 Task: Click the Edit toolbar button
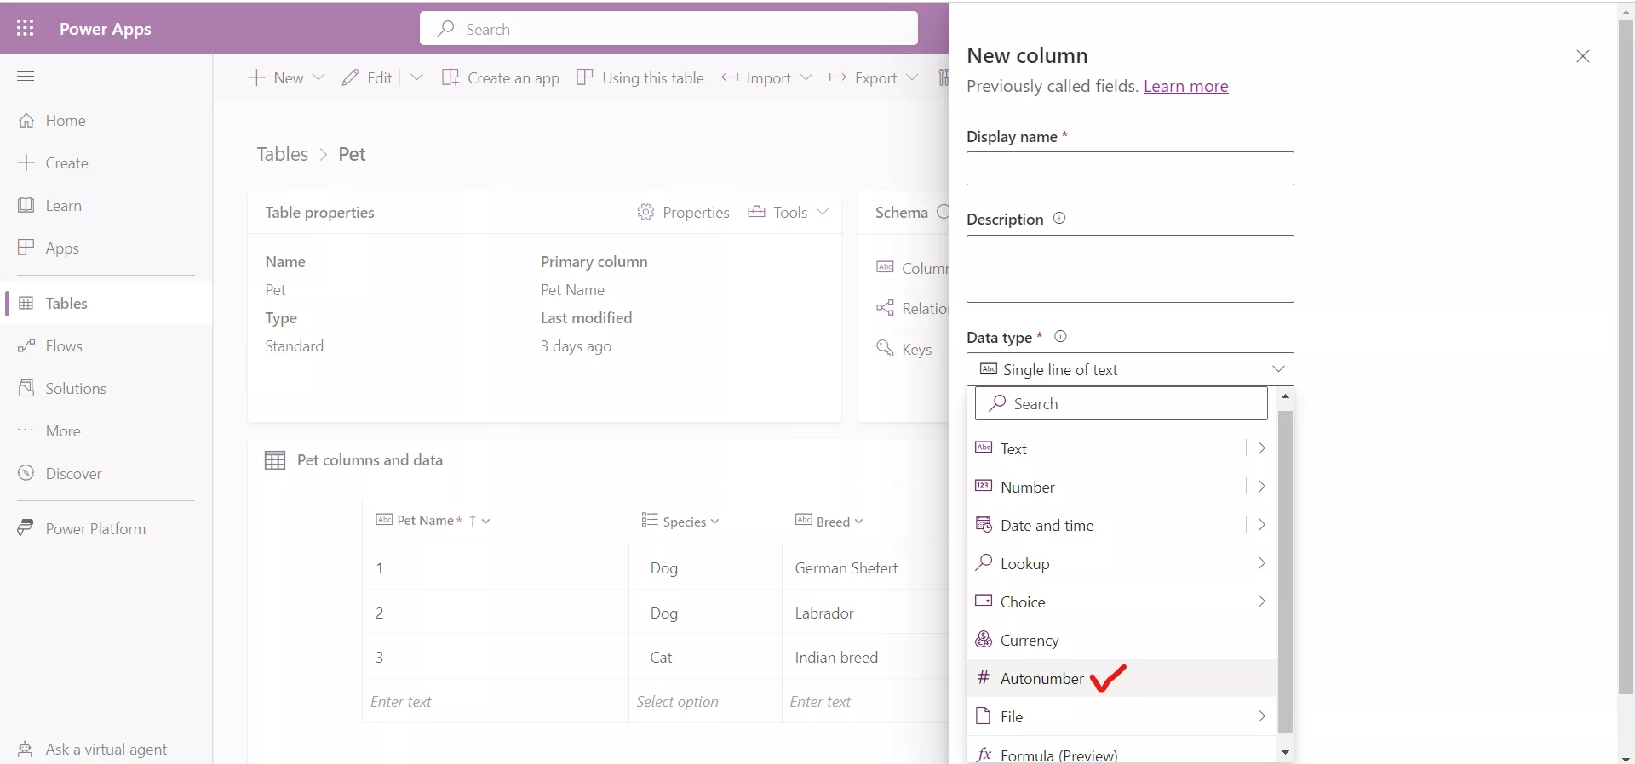pos(367,78)
